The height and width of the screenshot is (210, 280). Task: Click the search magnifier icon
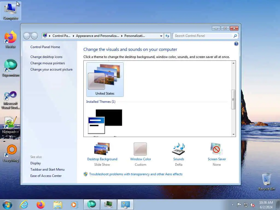[x=235, y=36]
